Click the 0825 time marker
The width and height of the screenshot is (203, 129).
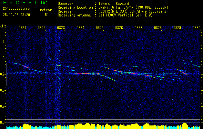100,27
